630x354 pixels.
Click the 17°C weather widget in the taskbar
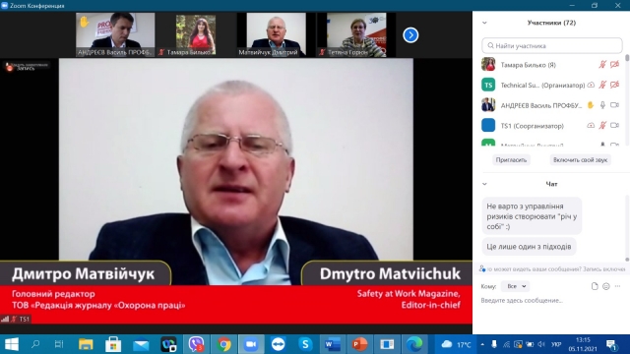click(x=456, y=344)
